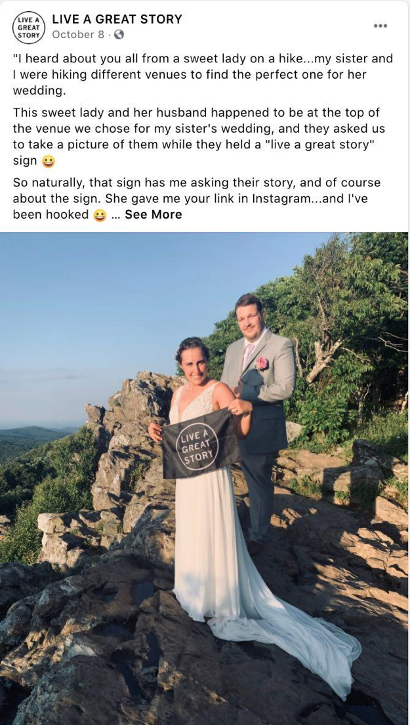Click the grinning emoji after the word hooked
Viewport: 410px width, 725px height.
[x=100, y=215]
